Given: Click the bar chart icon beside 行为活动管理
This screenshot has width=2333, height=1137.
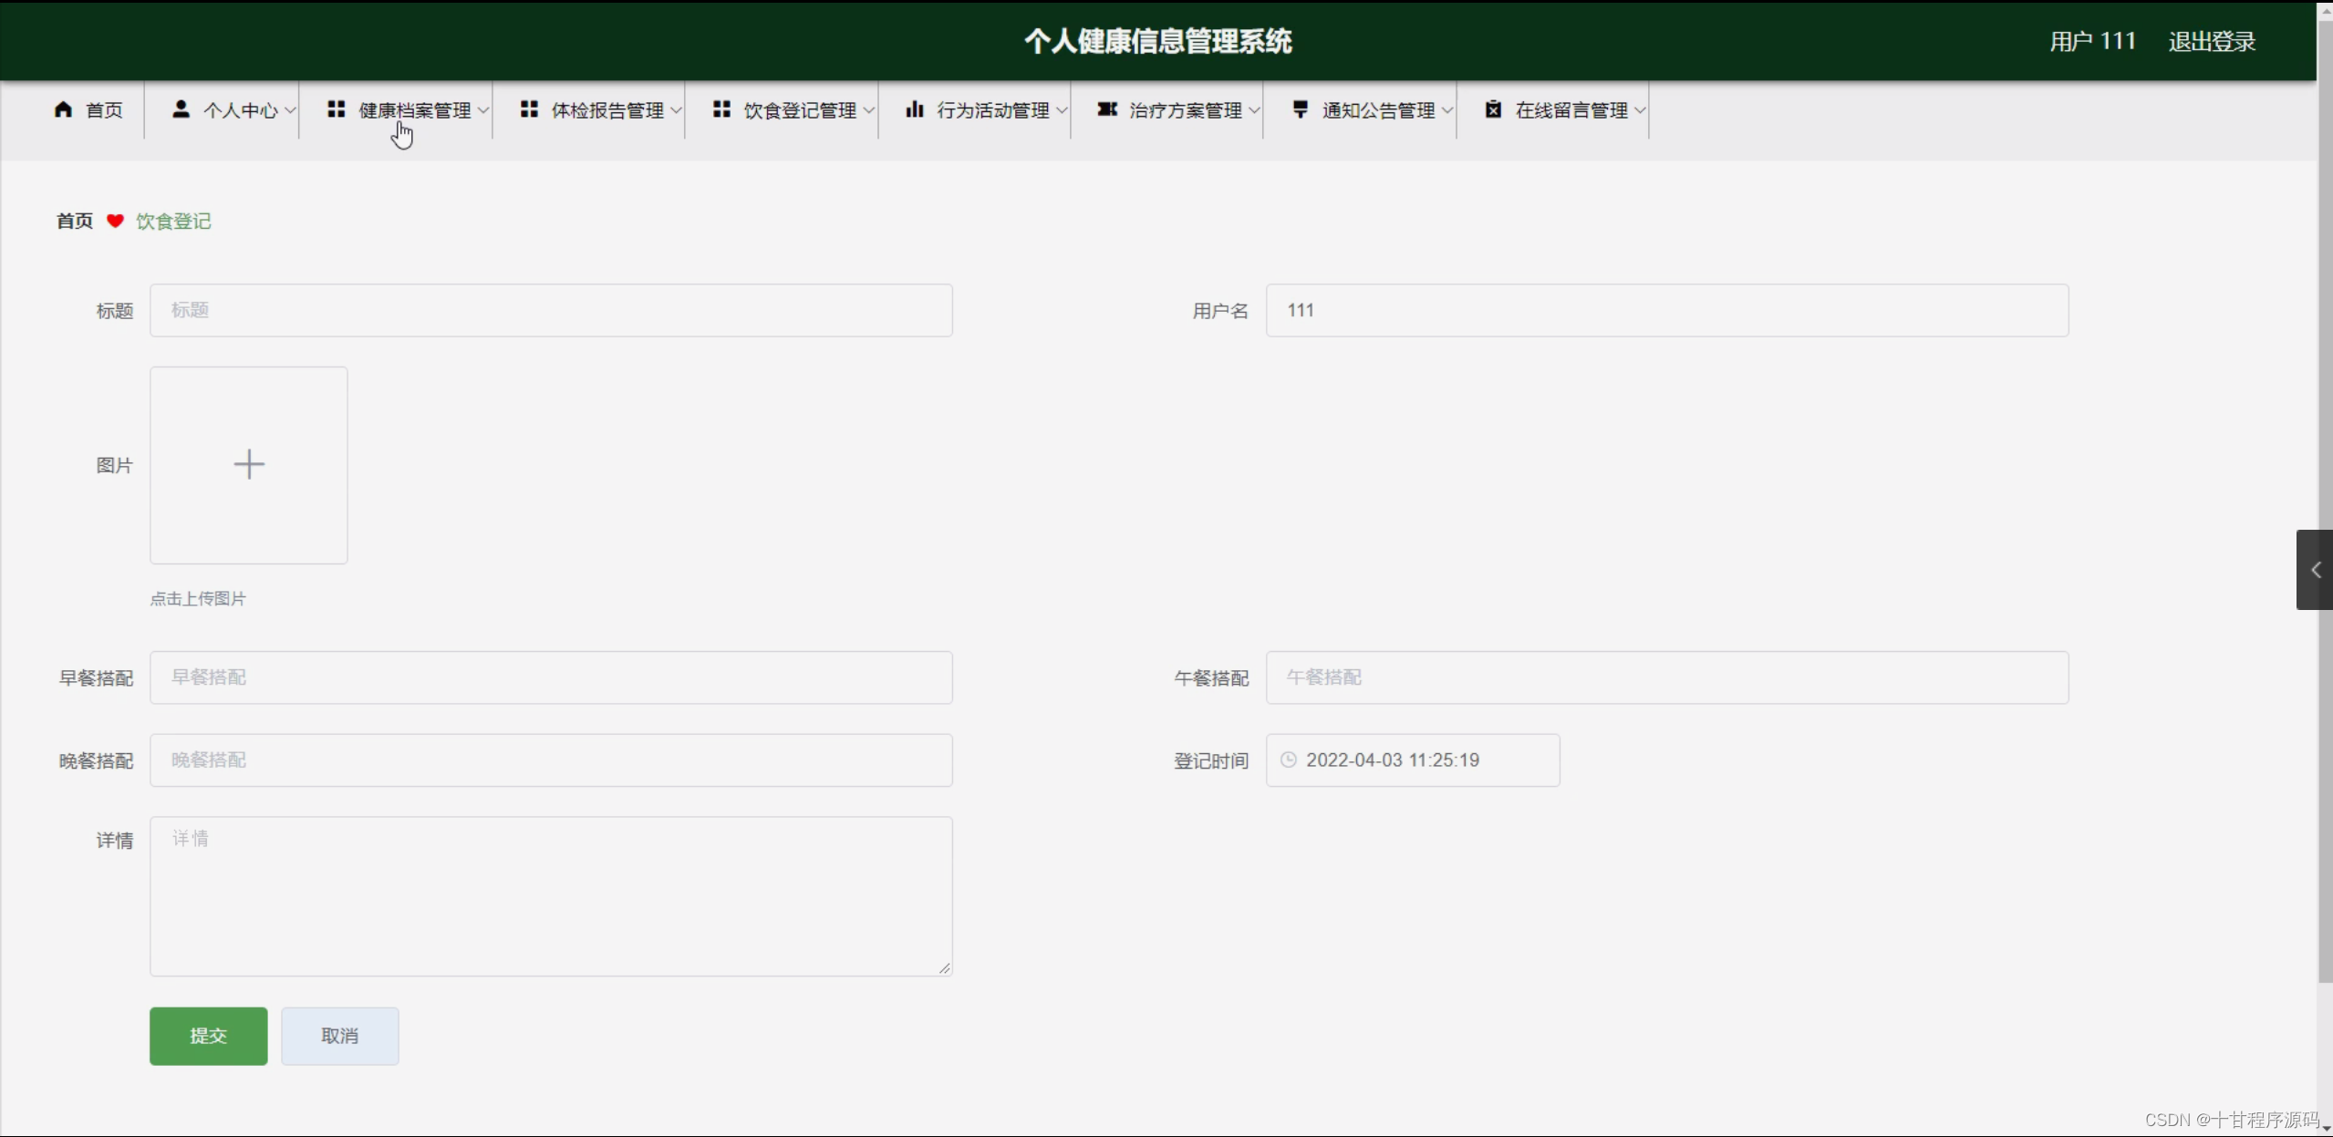Looking at the screenshot, I should [914, 109].
